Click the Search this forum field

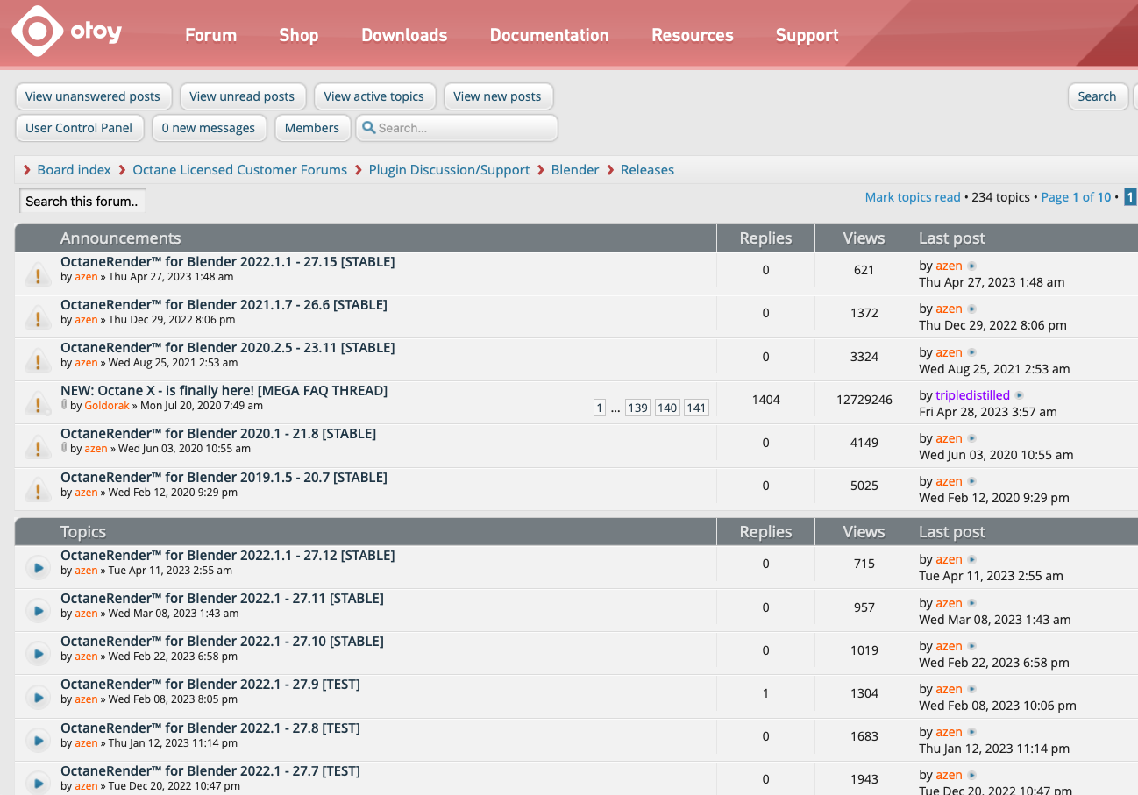[82, 202]
